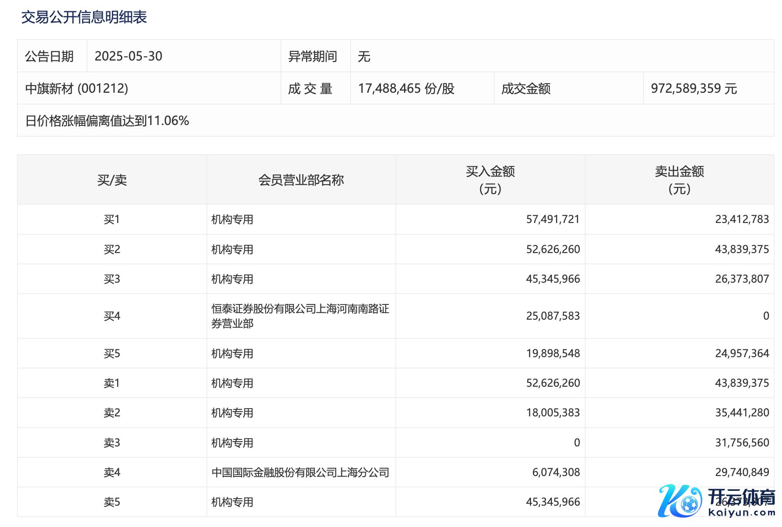Open the 中国国际金融 上海分公司 entry
Screen dimensions: 782x527
coord(300,472)
